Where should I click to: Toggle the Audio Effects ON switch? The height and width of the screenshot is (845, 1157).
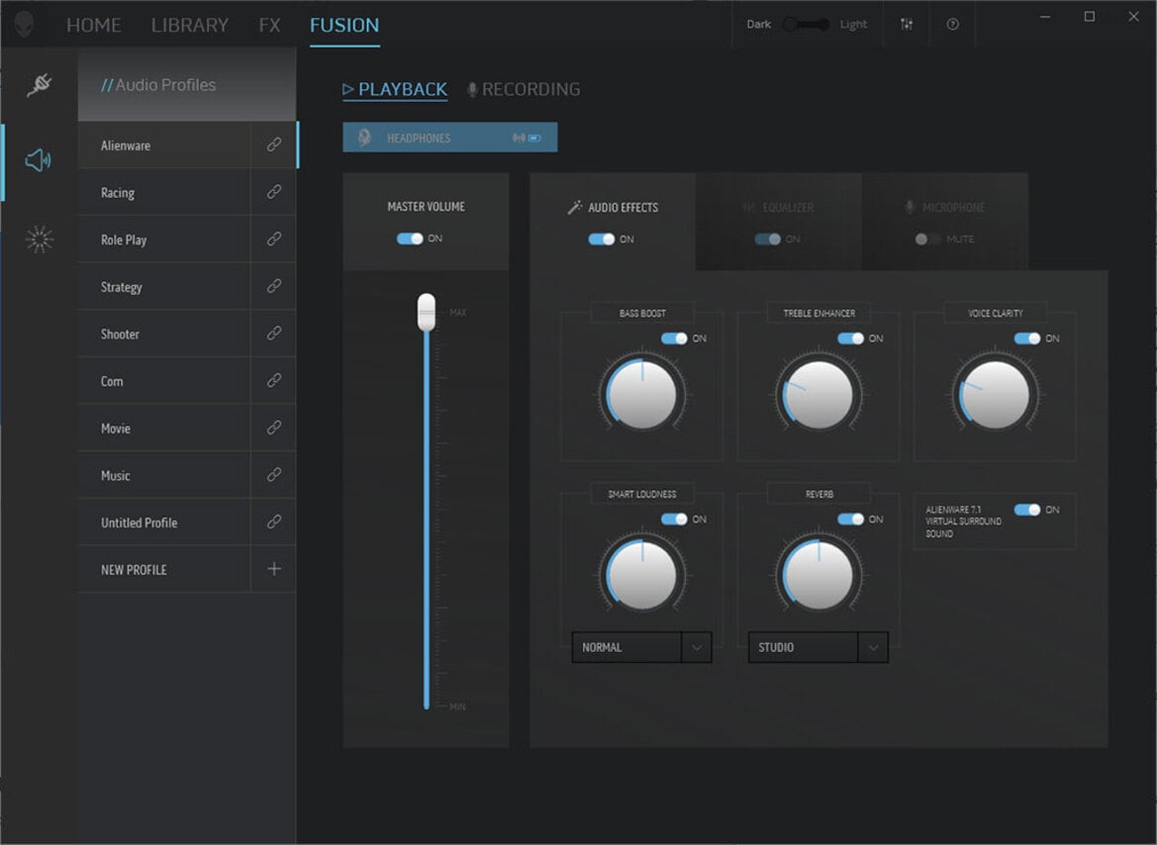(602, 239)
